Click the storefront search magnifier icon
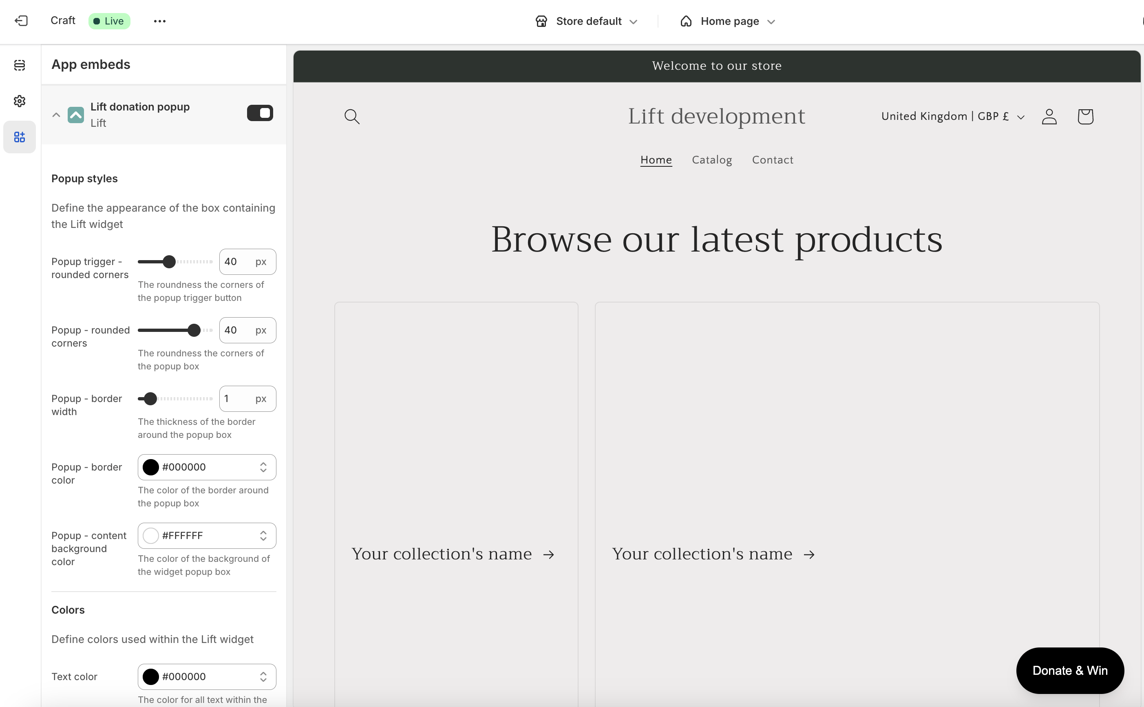 click(351, 117)
